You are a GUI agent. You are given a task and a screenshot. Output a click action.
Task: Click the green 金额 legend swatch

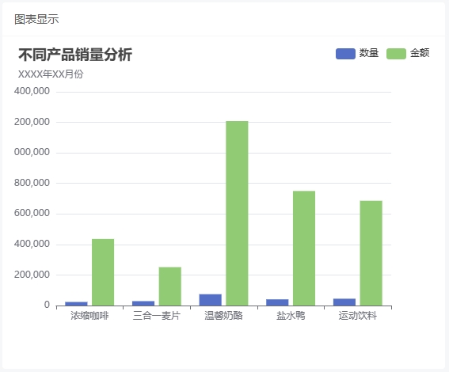pyautogui.click(x=396, y=54)
